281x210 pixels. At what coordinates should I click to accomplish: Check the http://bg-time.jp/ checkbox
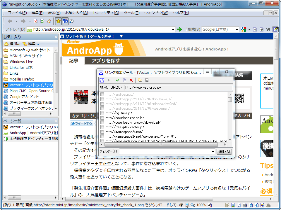point(102,113)
